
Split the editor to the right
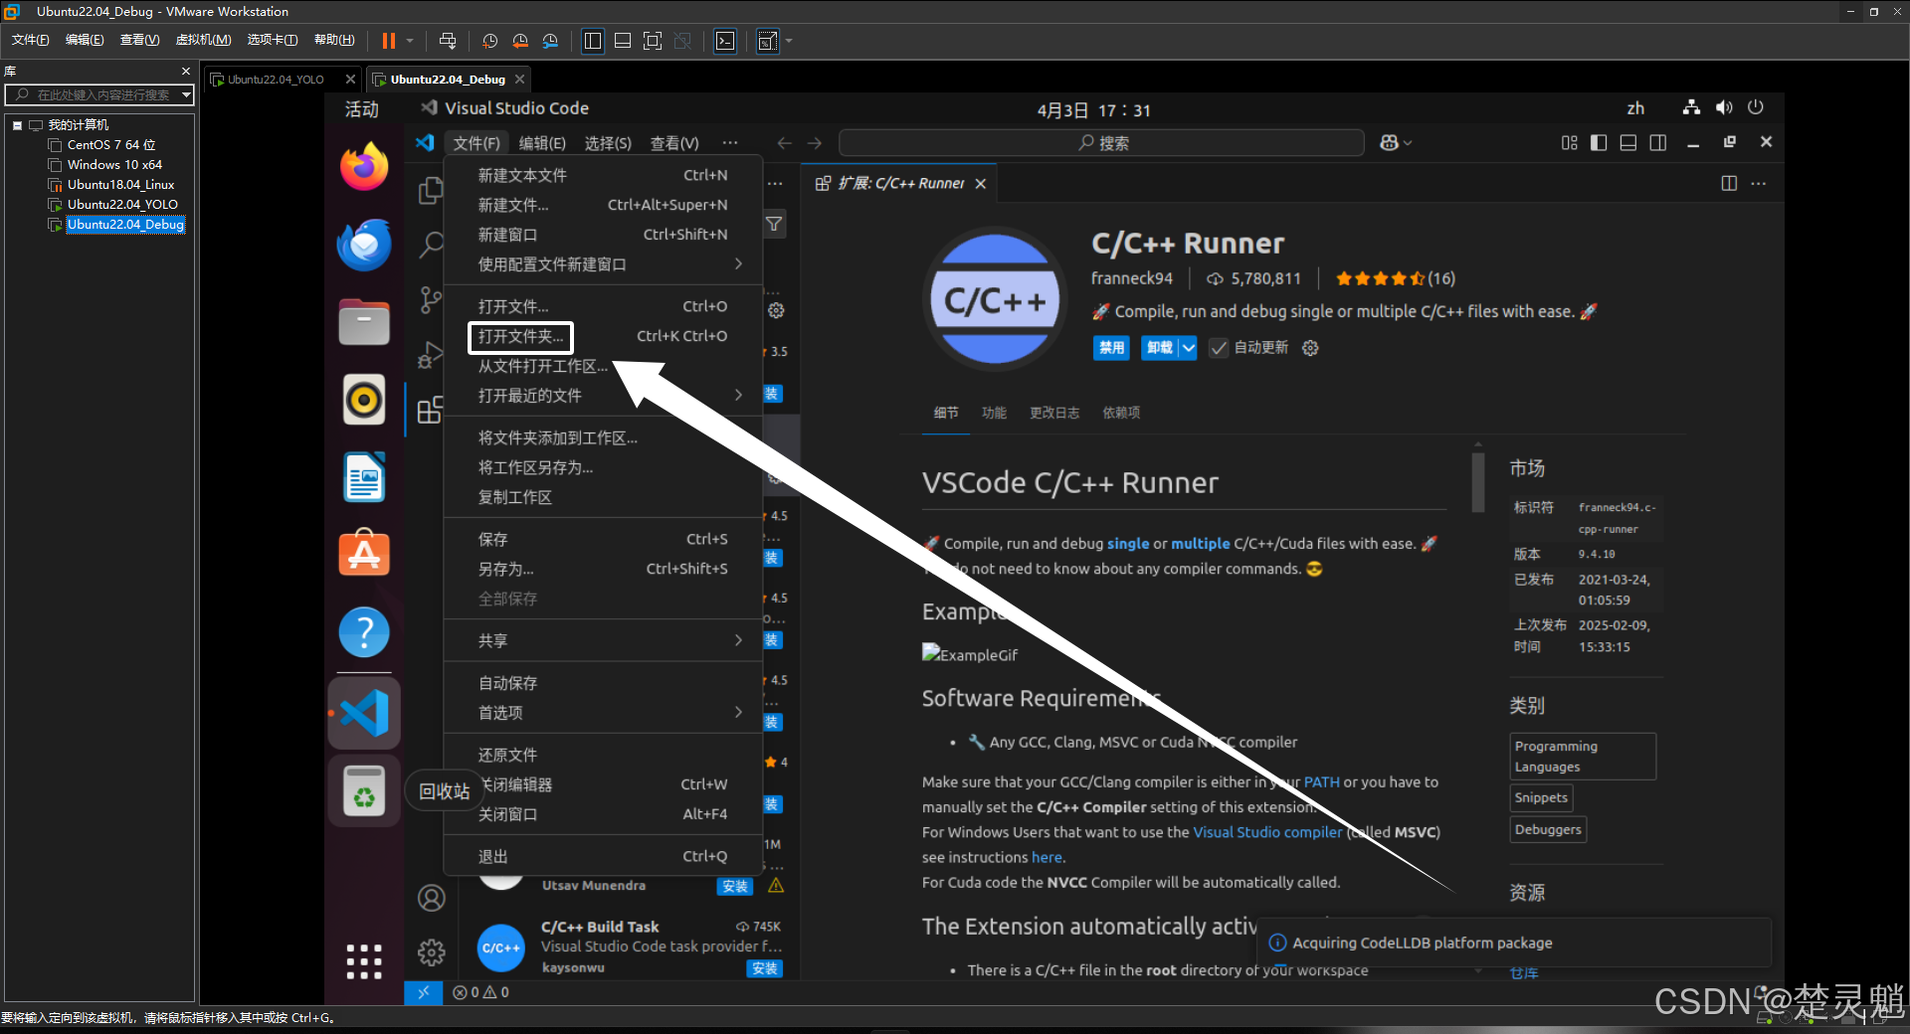[x=1729, y=183]
